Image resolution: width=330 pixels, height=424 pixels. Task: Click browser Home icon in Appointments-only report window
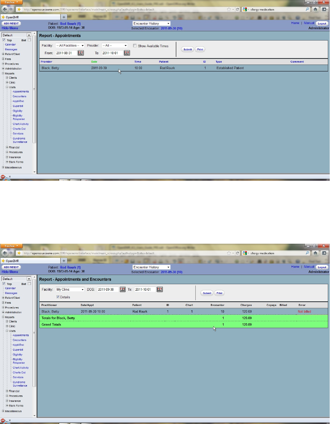point(315,9)
